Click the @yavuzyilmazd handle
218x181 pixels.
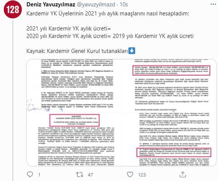[x=96, y=5]
